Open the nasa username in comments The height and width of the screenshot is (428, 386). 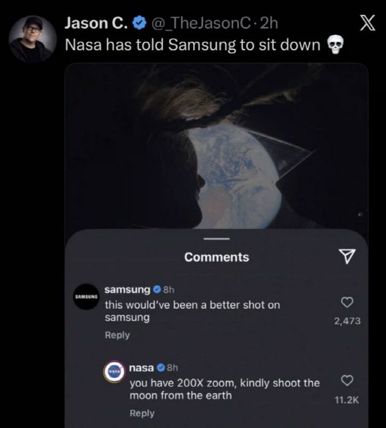(141, 367)
